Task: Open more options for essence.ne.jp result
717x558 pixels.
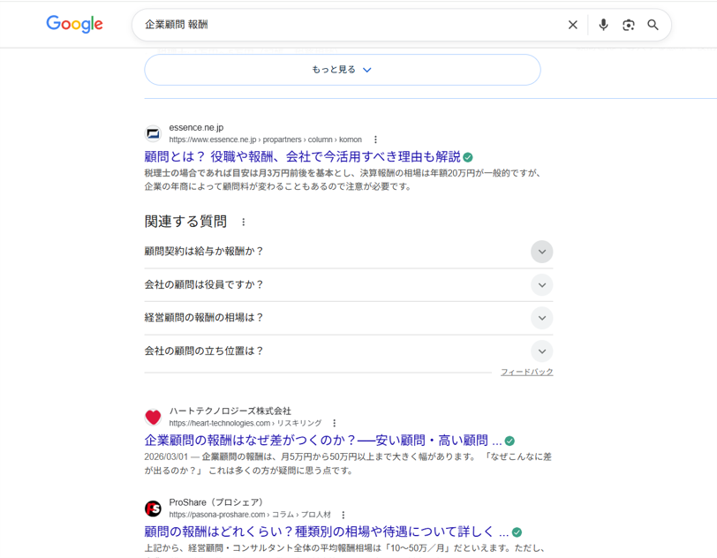Action: pos(375,139)
